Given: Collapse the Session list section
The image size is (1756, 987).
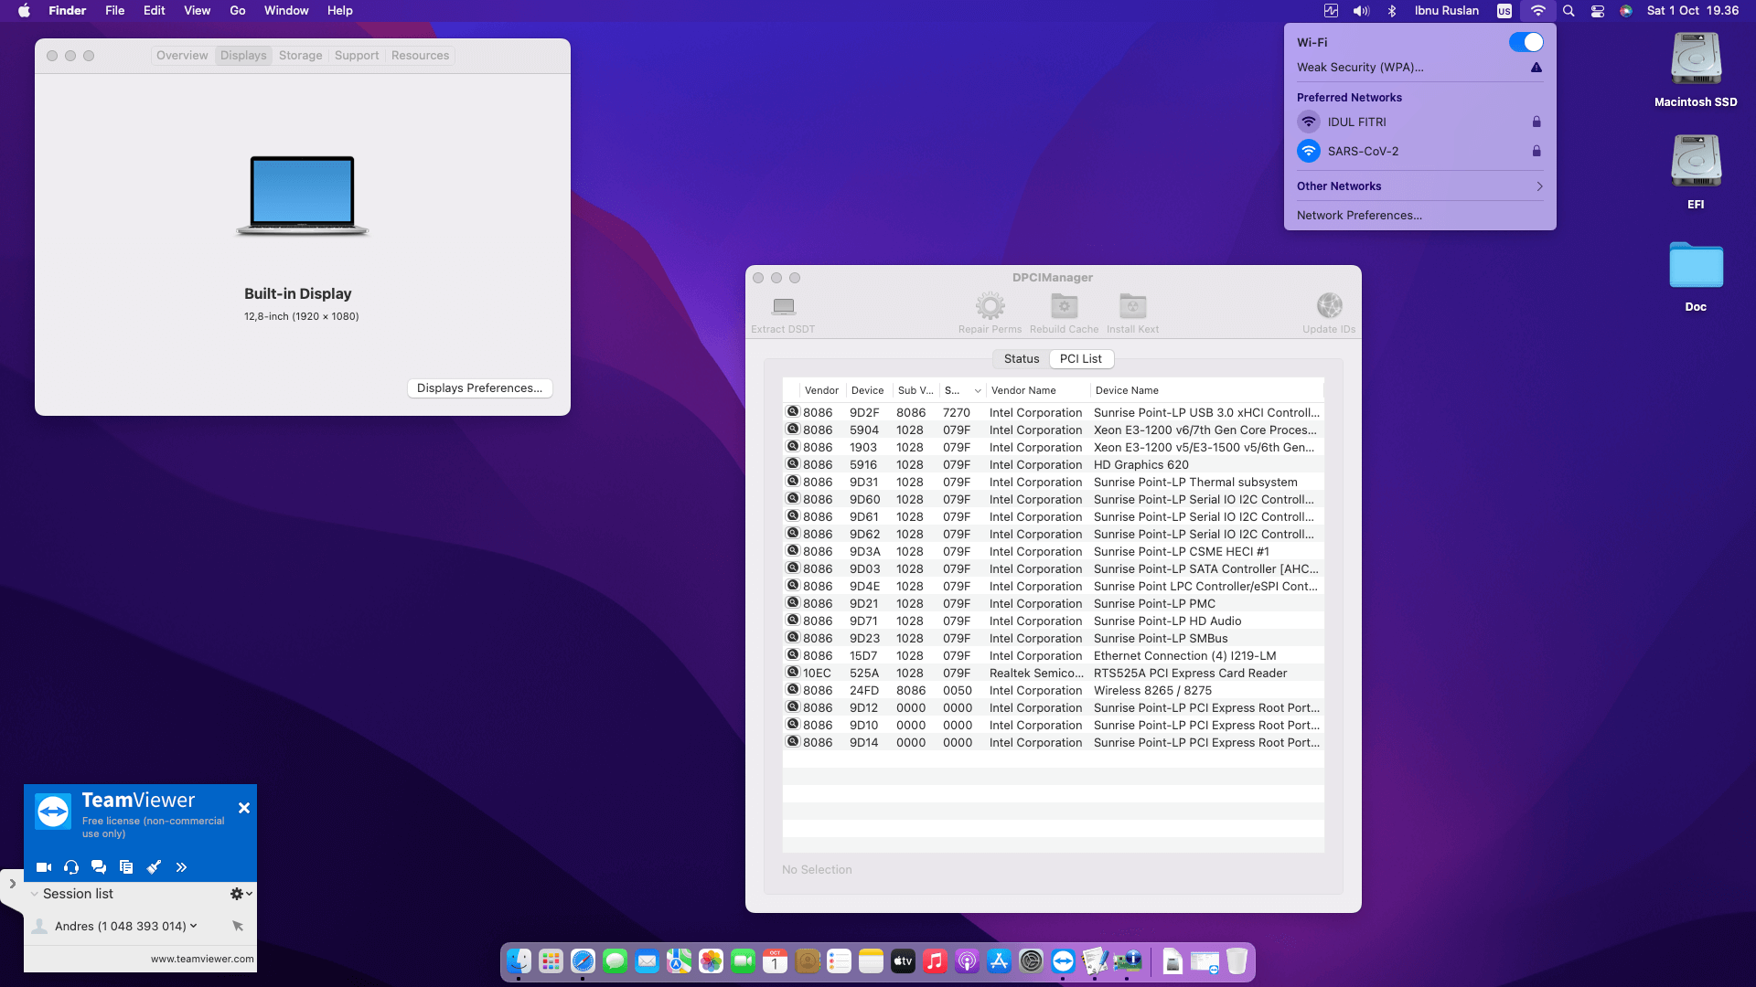Looking at the screenshot, I should (35, 894).
